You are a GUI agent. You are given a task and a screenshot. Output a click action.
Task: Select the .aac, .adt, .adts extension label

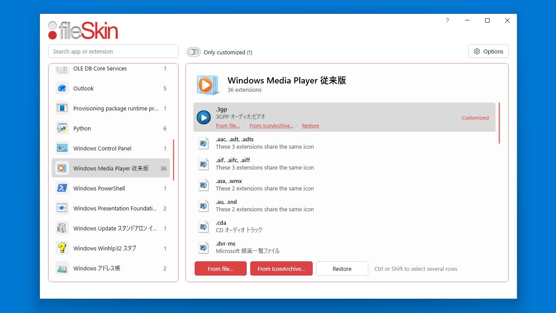pos(235,139)
